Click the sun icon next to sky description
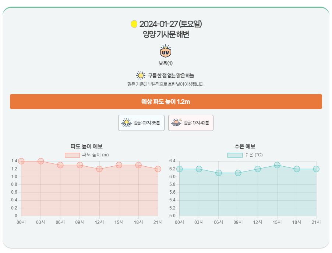Image resolution: width=332 pixels, height=253 pixels. [141, 76]
